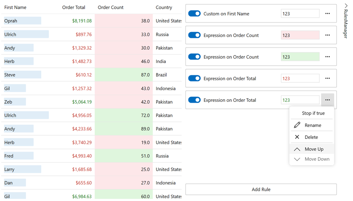353x201 pixels.
Task: Select Rename in the rule menu
Action: click(312, 125)
